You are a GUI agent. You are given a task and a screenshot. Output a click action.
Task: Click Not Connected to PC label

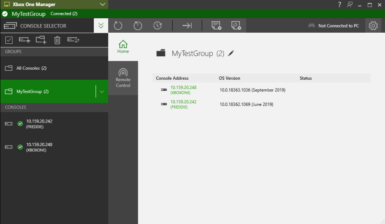(339, 26)
